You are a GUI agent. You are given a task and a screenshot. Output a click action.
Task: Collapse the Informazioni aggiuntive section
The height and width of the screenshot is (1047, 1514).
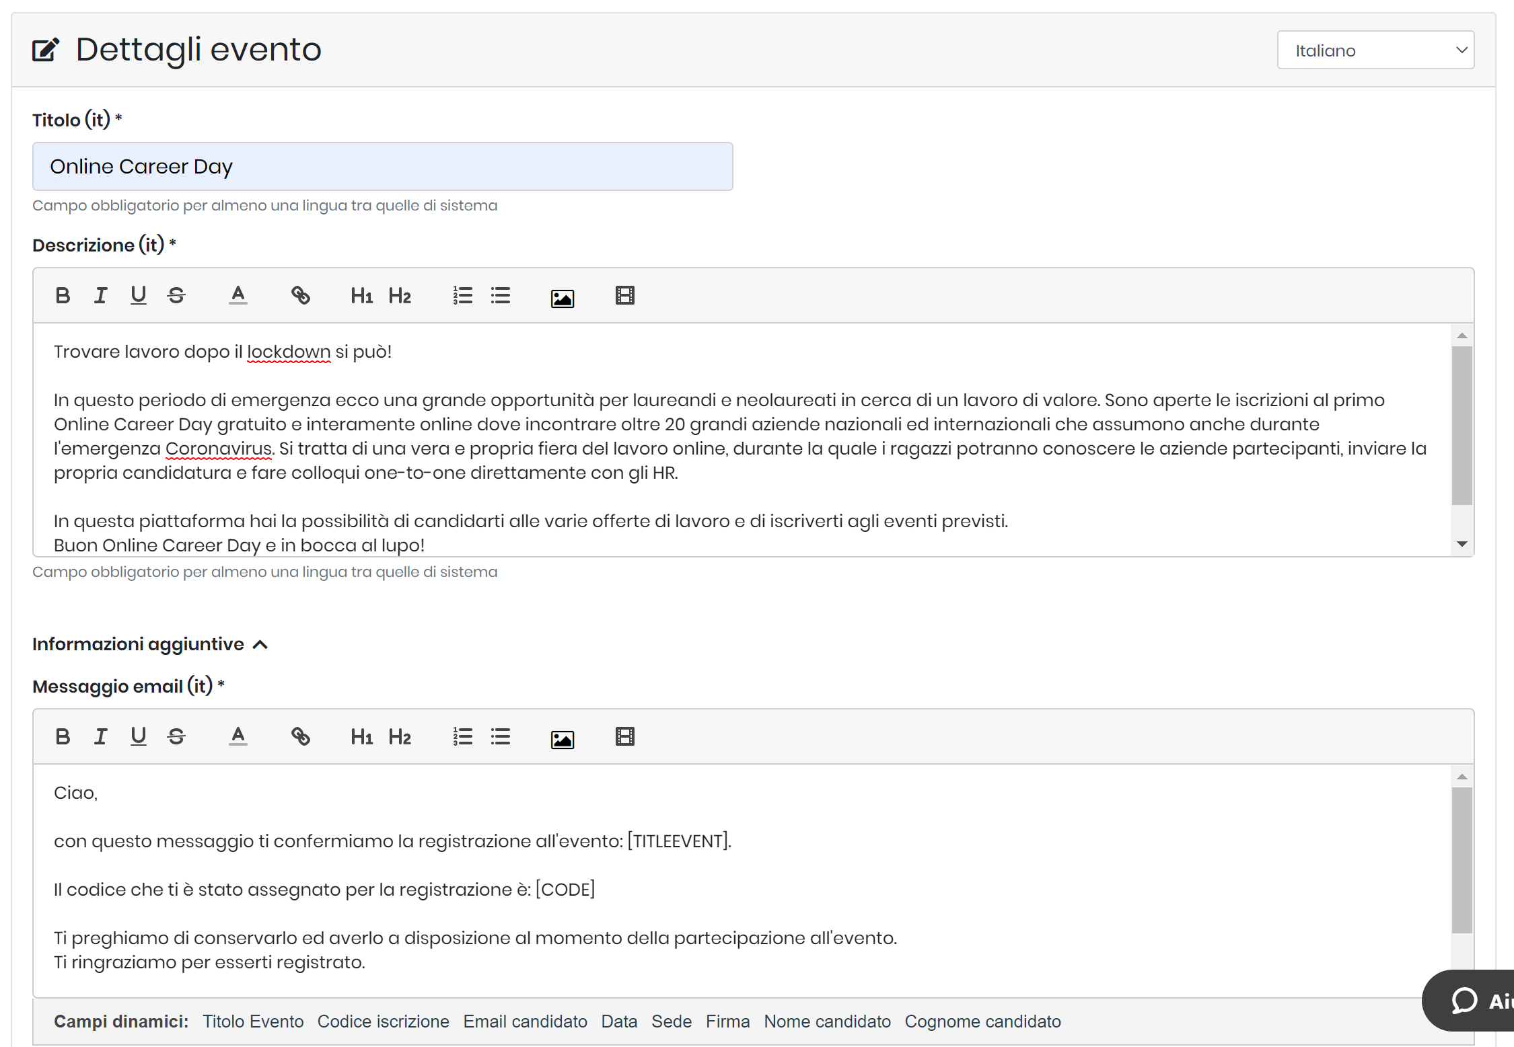click(149, 644)
